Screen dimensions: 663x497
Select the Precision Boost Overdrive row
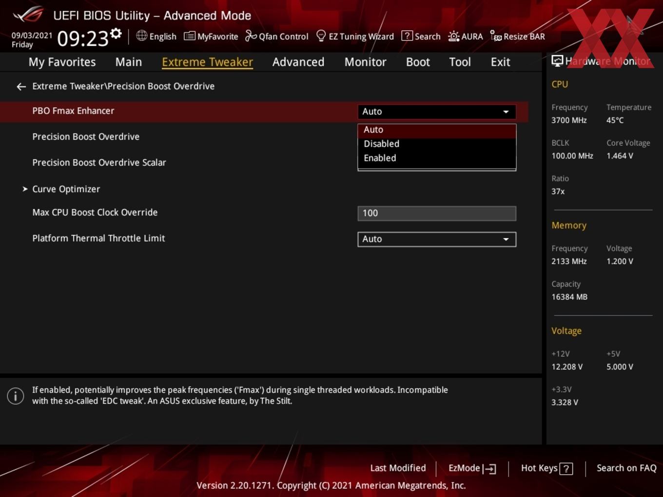(86, 137)
